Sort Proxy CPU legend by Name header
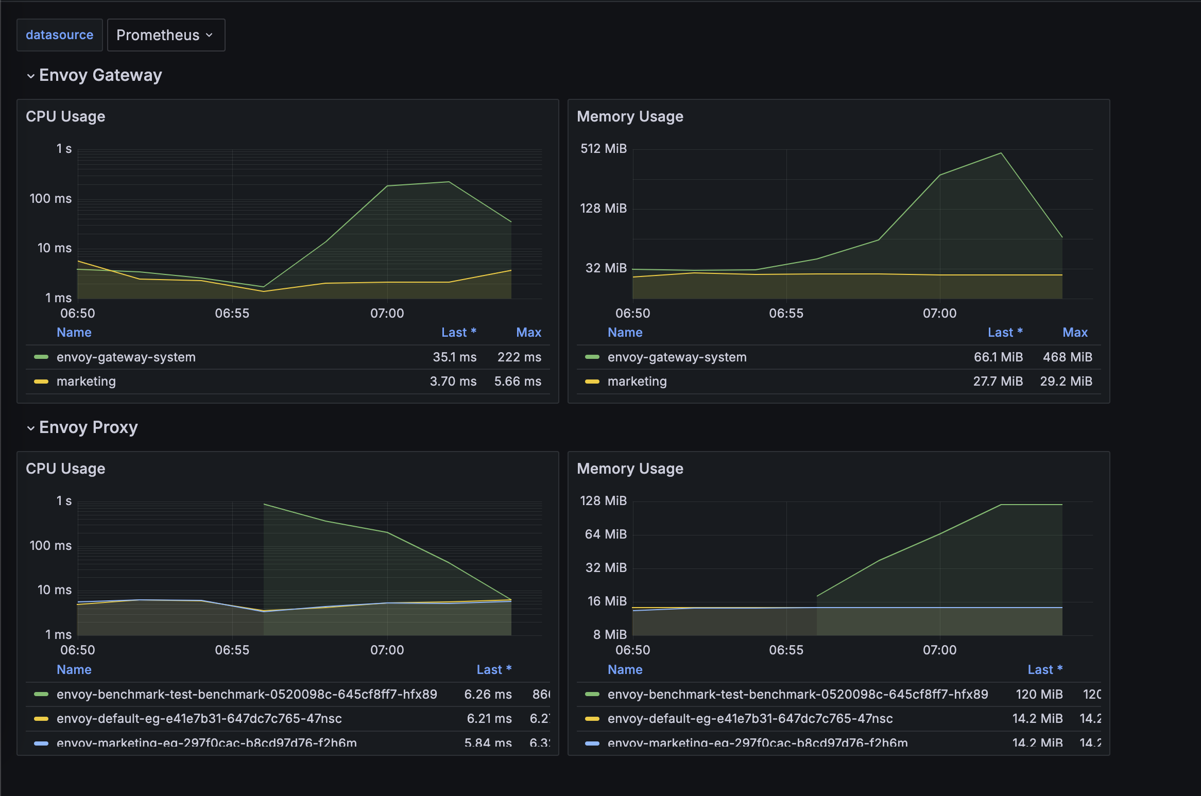This screenshot has height=796, width=1201. [74, 670]
